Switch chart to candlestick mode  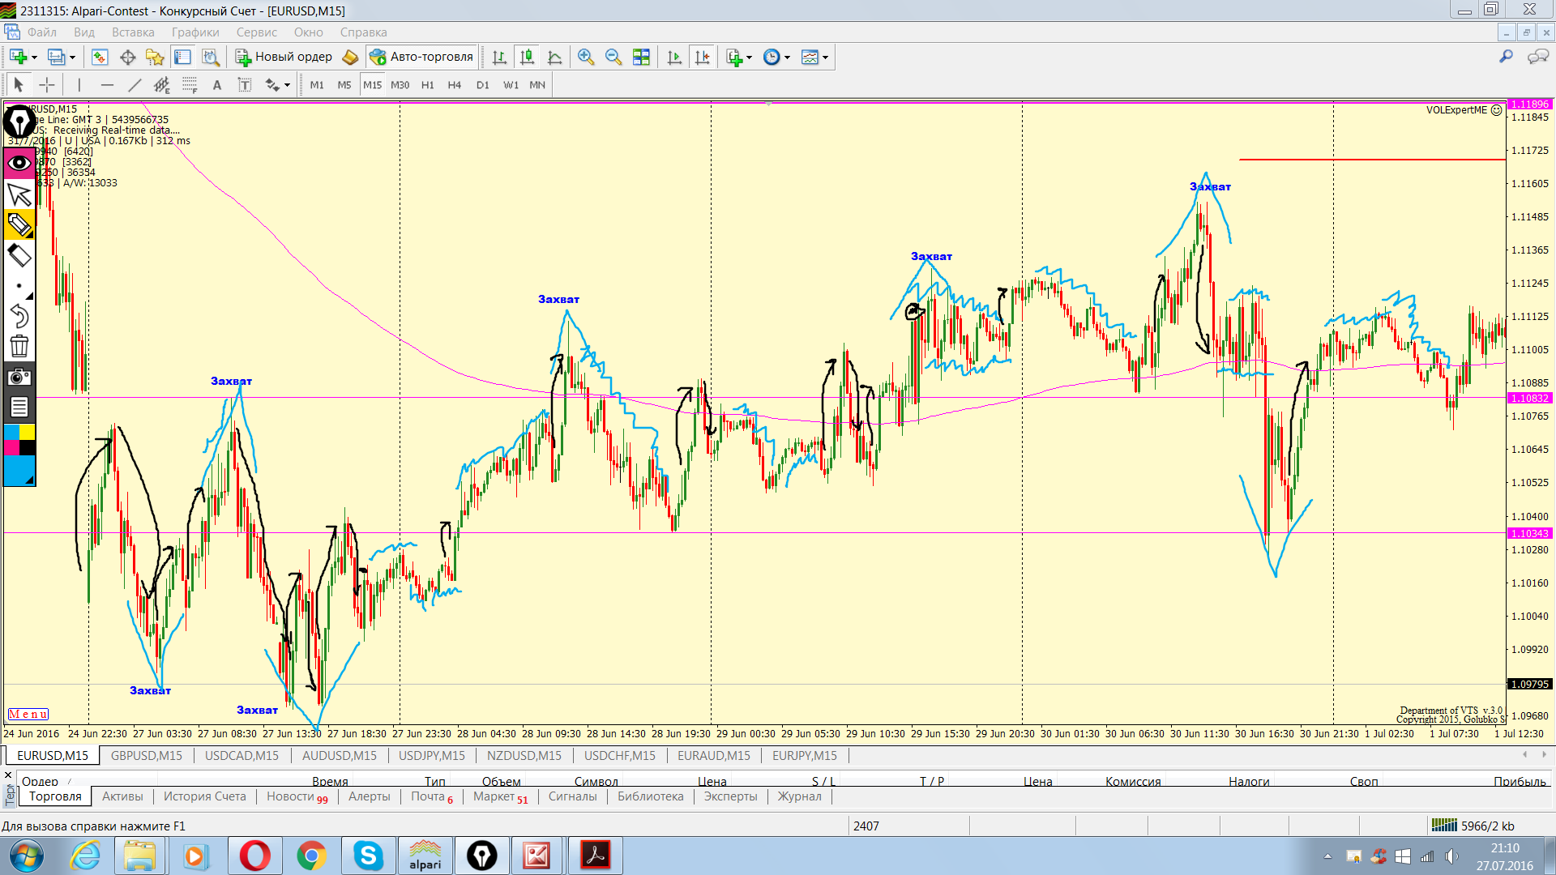point(527,57)
